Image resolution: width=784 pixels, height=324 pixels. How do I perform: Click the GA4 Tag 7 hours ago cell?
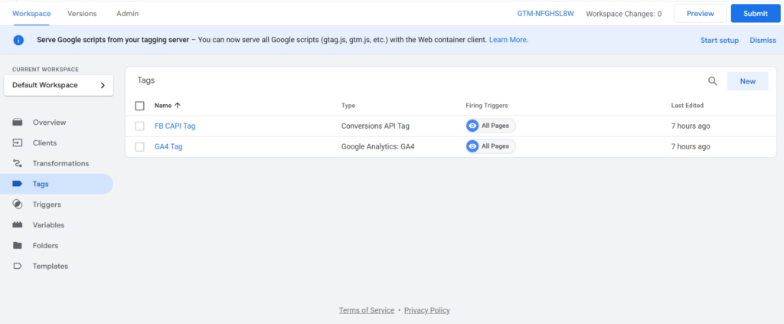(x=691, y=146)
